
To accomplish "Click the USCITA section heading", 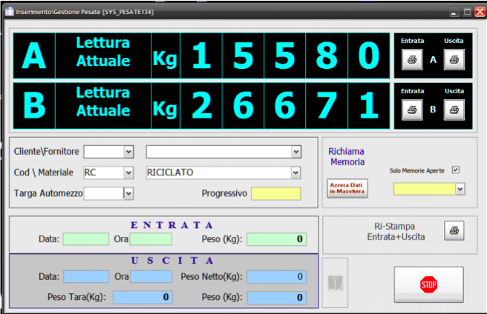I will [172, 261].
